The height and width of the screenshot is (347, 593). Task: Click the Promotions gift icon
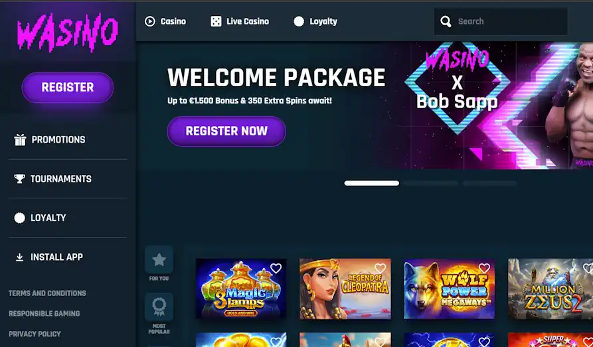(x=20, y=140)
